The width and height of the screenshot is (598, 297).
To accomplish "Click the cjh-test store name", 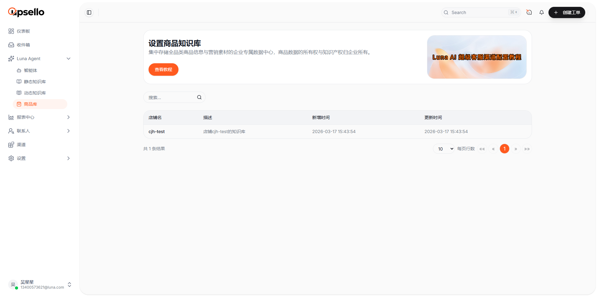I will point(157,132).
